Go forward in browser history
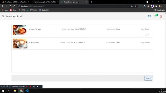The image size is (166, 93). [x=6, y=6]
